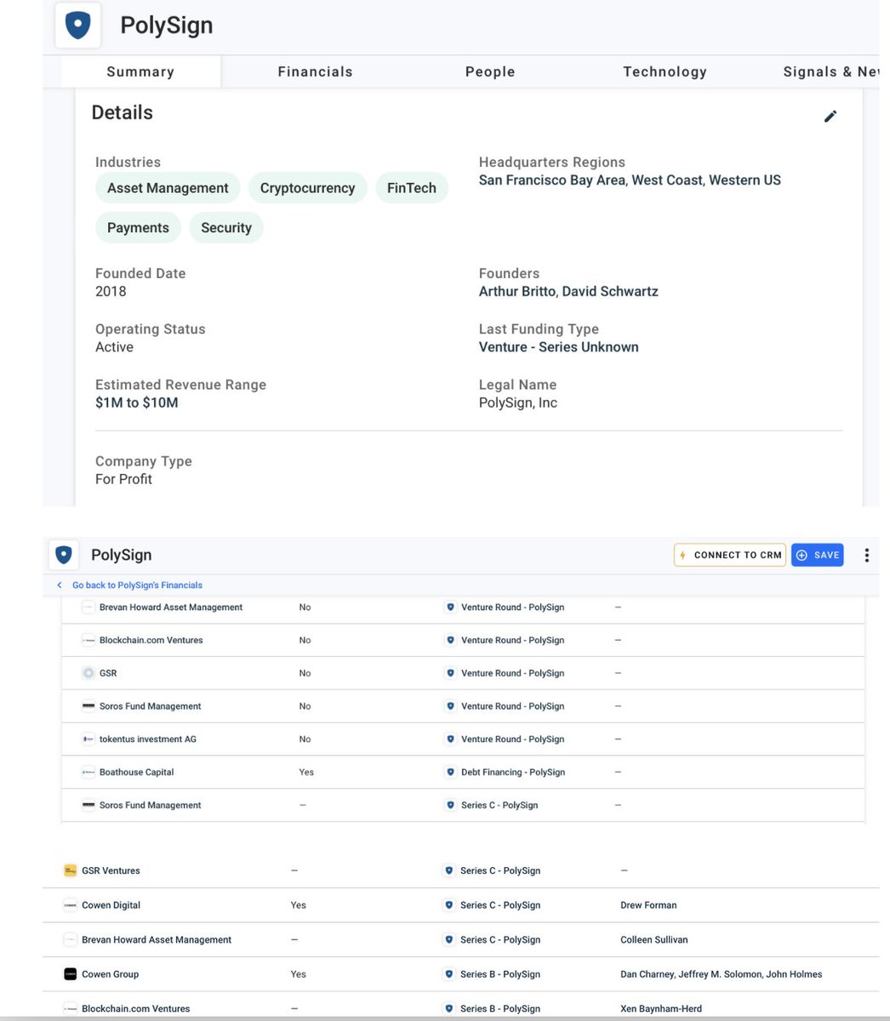Click the Cowen Digital logo
Viewport: 890px width, 1021px height.
[x=71, y=905]
